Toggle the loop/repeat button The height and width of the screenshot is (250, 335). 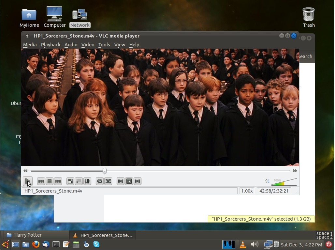[x=100, y=181]
